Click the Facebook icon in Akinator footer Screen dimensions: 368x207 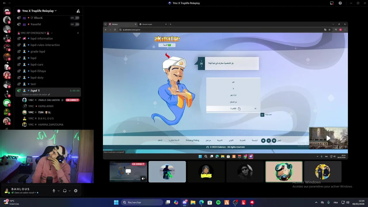pos(274,141)
